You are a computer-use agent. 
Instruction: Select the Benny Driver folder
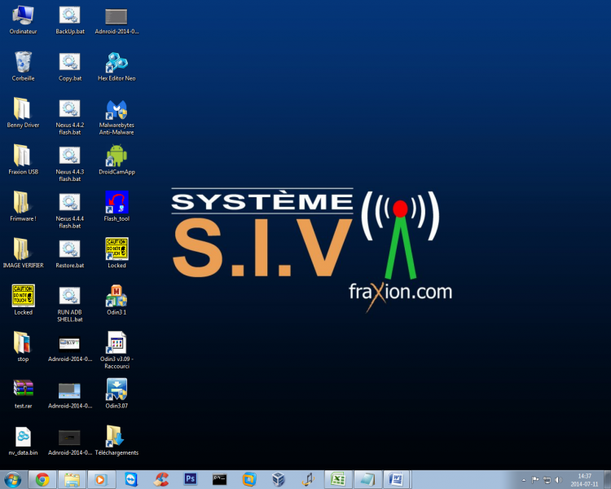point(23,113)
